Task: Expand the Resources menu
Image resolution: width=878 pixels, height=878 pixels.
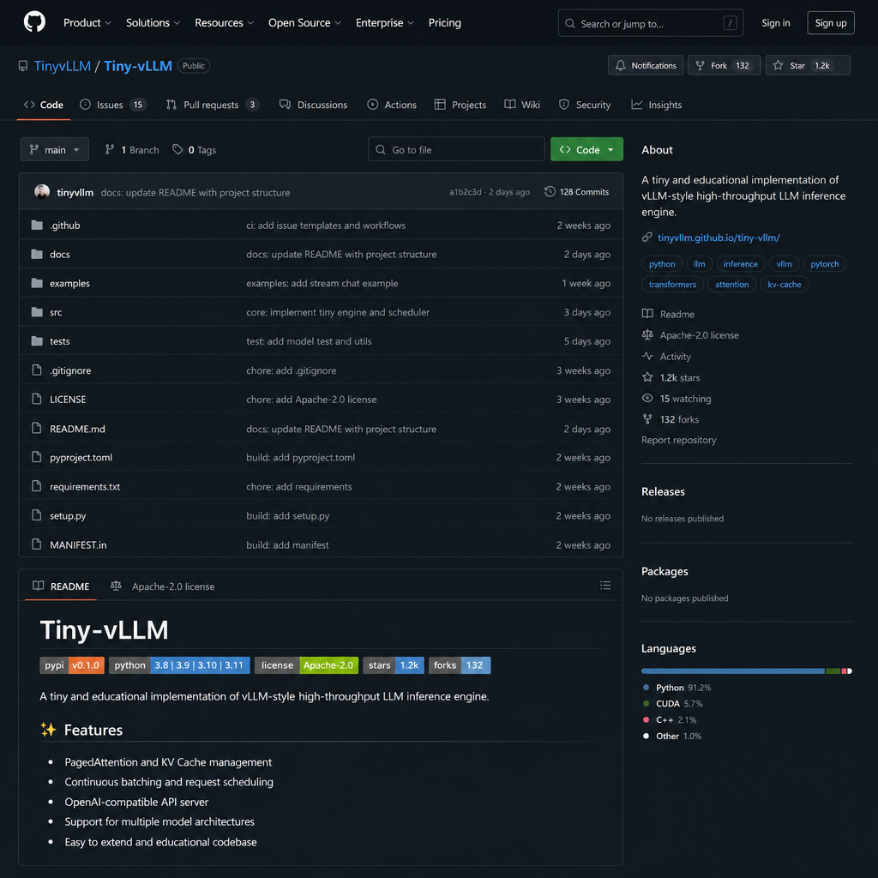Action: click(224, 23)
